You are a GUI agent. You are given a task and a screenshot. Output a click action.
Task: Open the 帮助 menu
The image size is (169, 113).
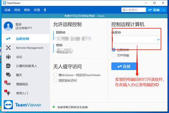pos(27,10)
